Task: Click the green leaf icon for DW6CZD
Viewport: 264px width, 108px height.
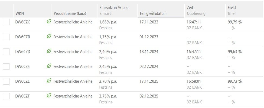Action: [49, 51]
